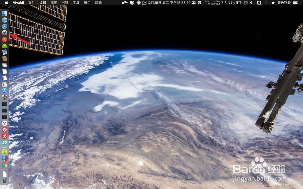Open the 工具 menu
The height and width of the screenshot is (189, 303).
point(76,3)
